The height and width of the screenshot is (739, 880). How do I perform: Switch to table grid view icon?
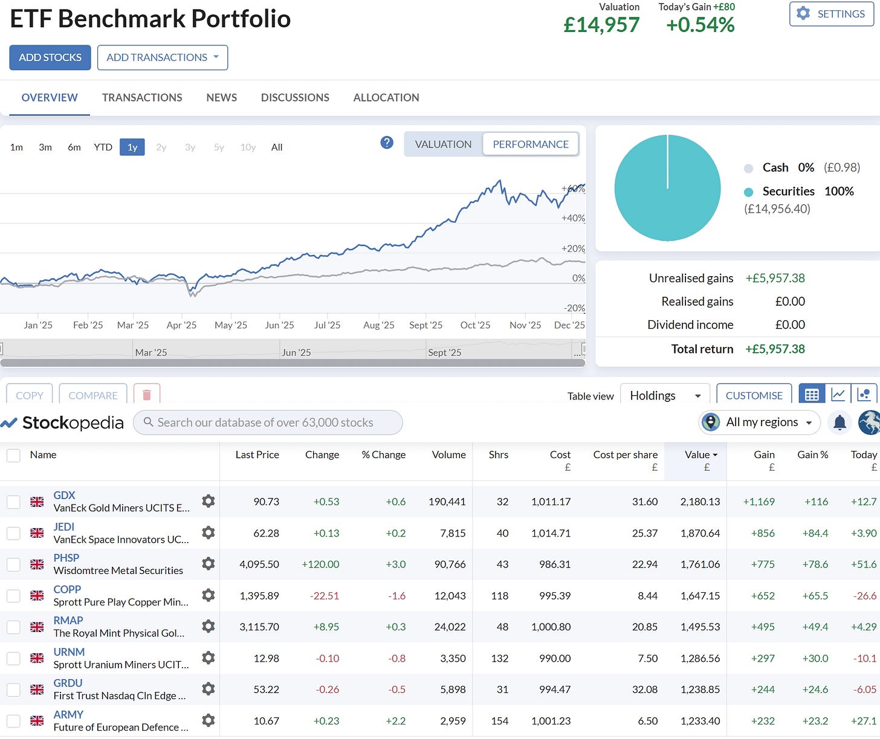click(x=812, y=395)
